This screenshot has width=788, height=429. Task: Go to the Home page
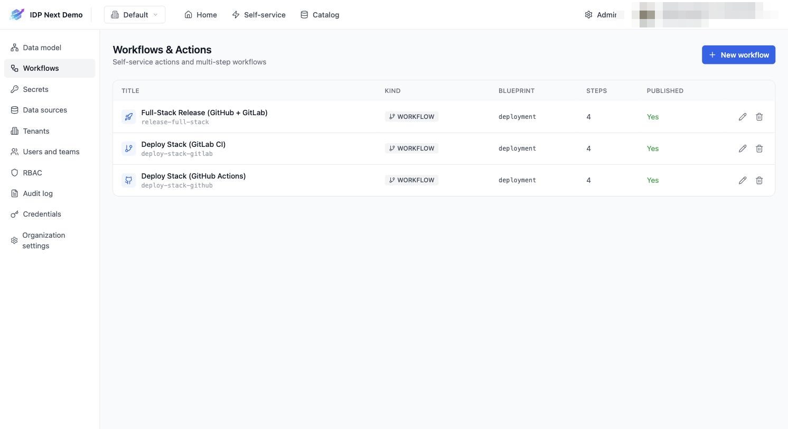[x=201, y=15]
